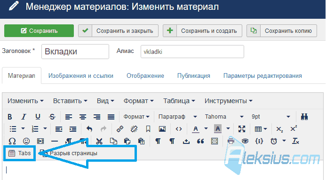Viewport: 326px width, 180px height.
Task: Apply italic formatting
Action: pos(24,117)
